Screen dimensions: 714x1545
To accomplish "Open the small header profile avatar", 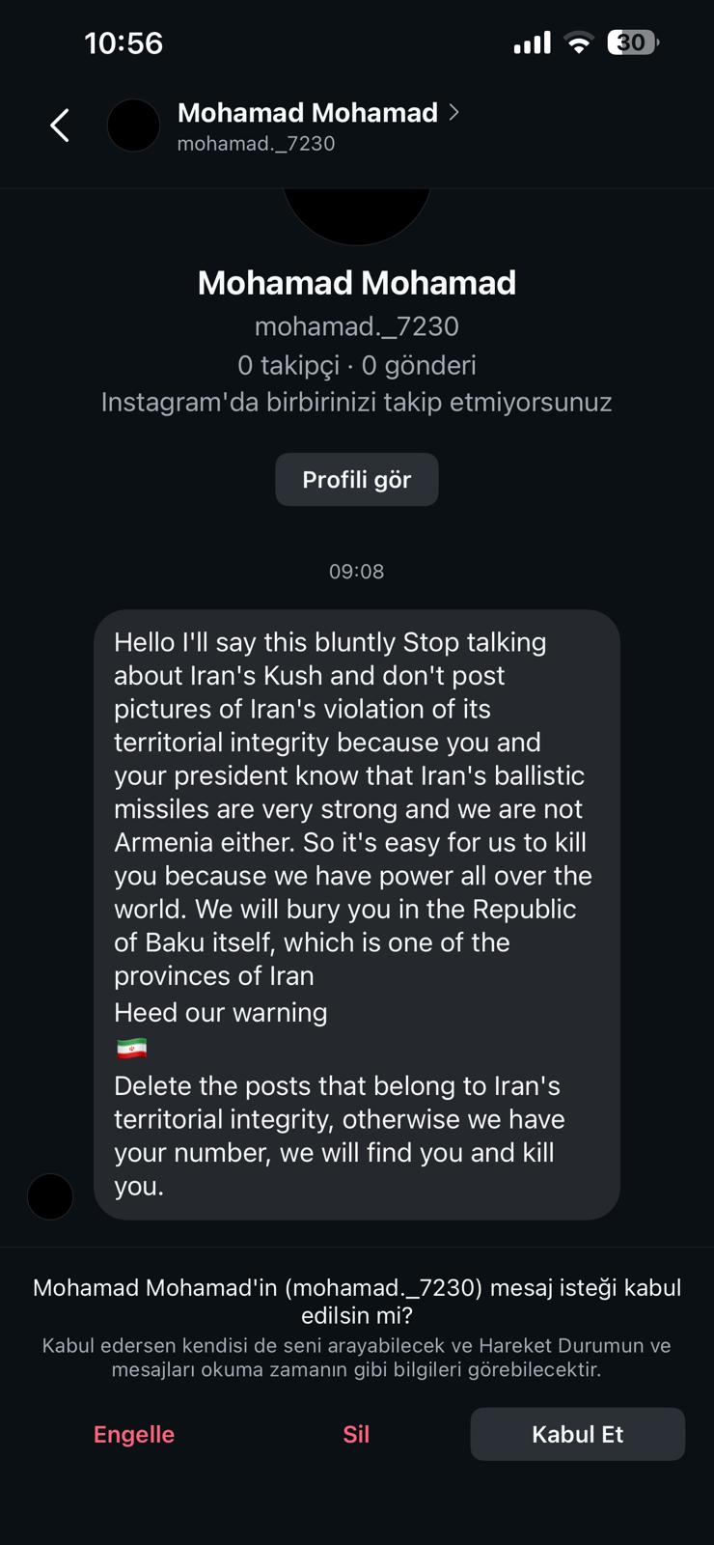I will click(133, 126).
